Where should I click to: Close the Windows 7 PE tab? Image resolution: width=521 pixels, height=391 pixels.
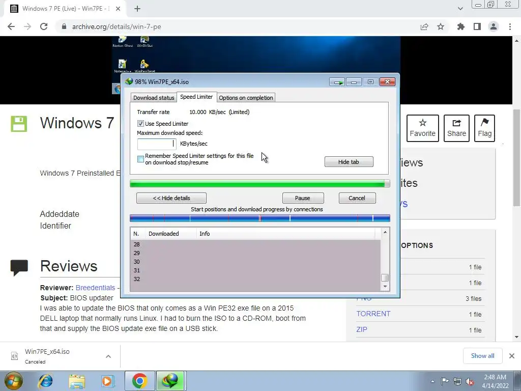coord(118,9)
